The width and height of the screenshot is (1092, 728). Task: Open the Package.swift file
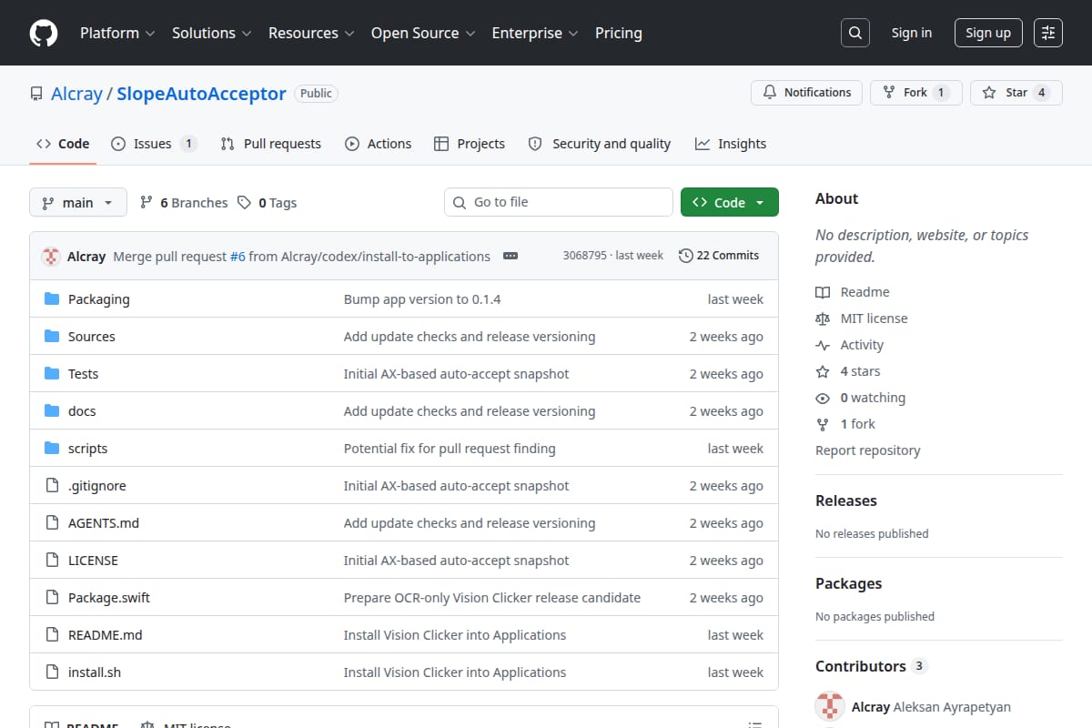point(109,598)
